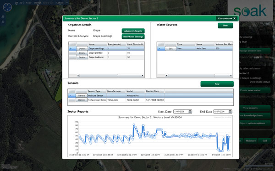The image size is (275, 171).
Task: Sort sensors table by Model column
Action: 135,91
